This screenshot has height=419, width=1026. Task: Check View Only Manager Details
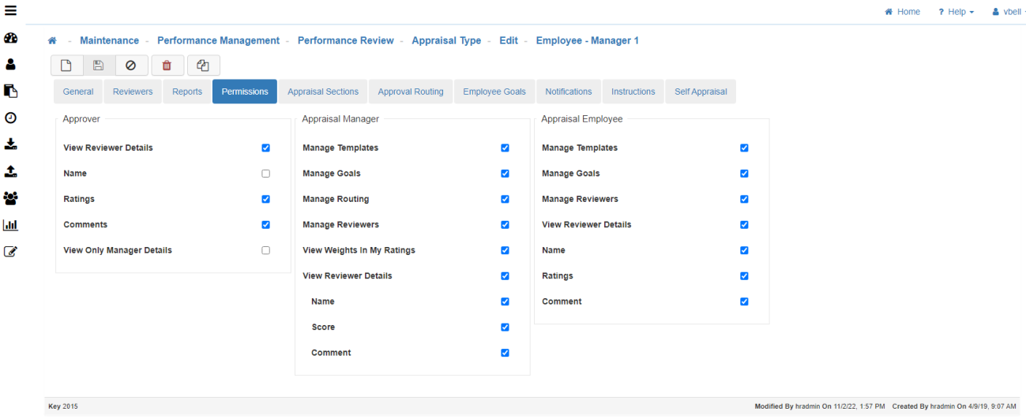click(x=265, y=250)
